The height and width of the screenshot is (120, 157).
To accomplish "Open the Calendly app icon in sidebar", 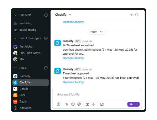I will coord(15,76).
